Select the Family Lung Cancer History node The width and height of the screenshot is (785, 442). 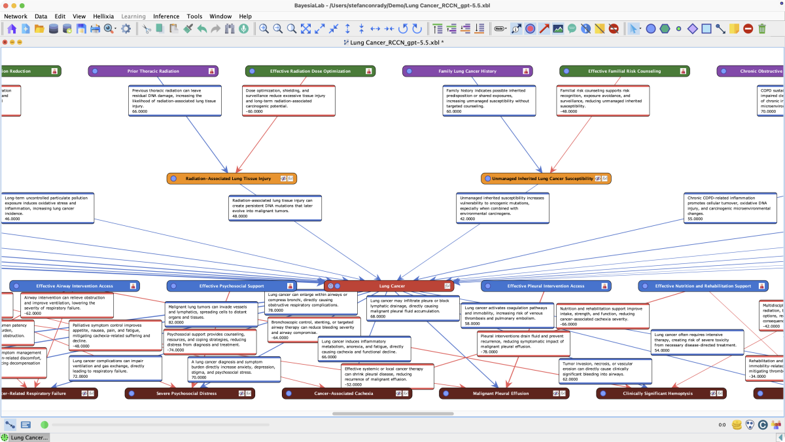pyautogui.click(x=467, y=71)
